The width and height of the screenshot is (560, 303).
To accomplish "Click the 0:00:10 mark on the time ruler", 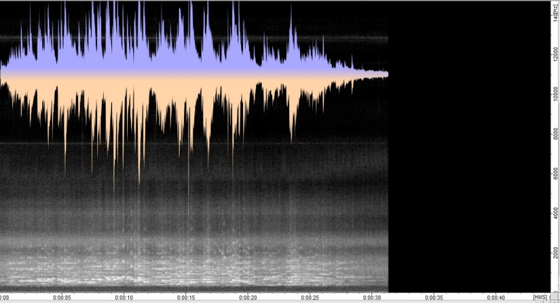I will [x=124, y=298].
